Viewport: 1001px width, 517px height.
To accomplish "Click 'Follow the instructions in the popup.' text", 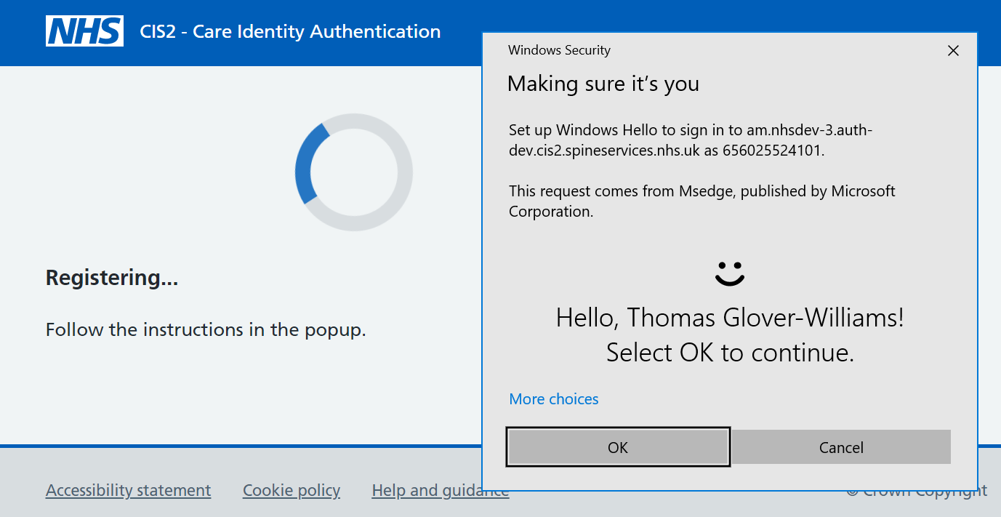I will pos(206,330).
